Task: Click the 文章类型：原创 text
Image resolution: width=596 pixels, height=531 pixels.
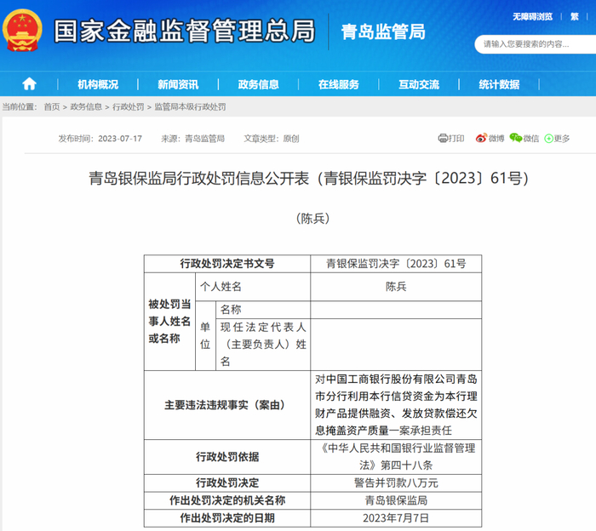Action: click(272, 139)
